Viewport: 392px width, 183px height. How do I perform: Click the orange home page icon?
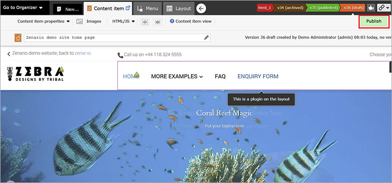tap(18, 38)
